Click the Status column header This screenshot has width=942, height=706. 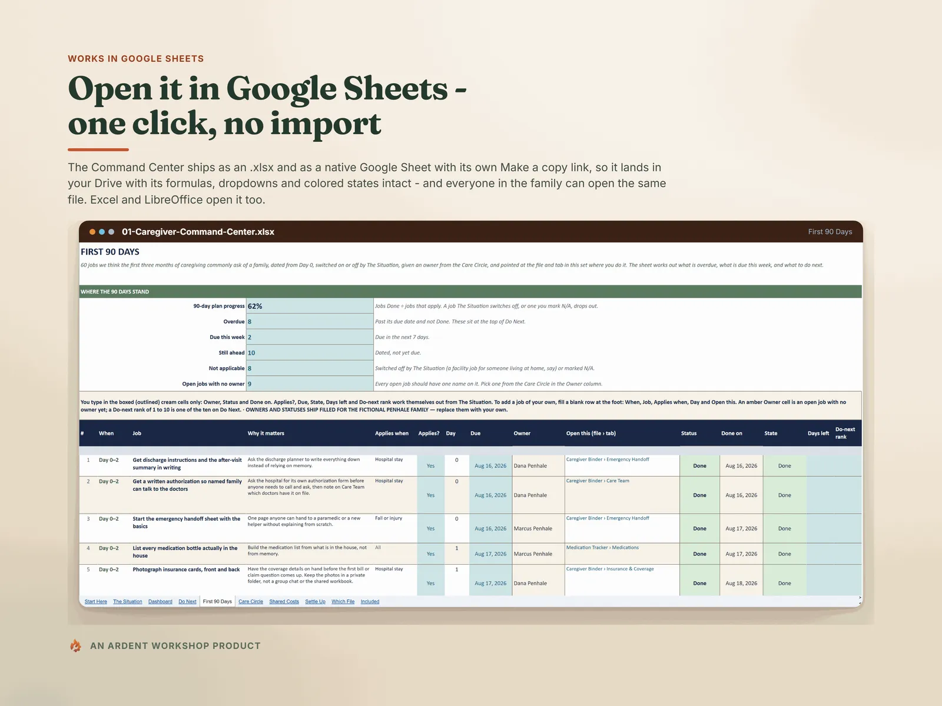tap(689, 433)
